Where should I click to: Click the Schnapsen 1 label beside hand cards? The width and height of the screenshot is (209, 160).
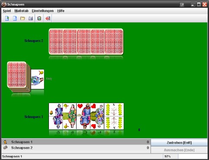tap(34, 117)
